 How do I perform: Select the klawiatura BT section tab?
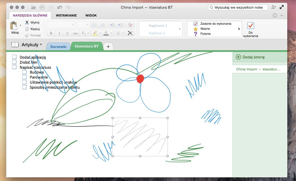pyautogui.click(x=87, y=46)
